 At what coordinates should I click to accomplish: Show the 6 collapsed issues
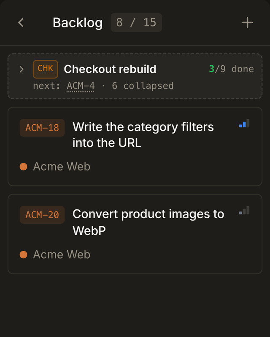[143, 86]
